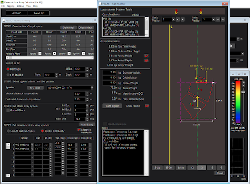Increase Front Pin No. with right arrow
The height and width of the screenshot is (184, 250).
point(223,20)
